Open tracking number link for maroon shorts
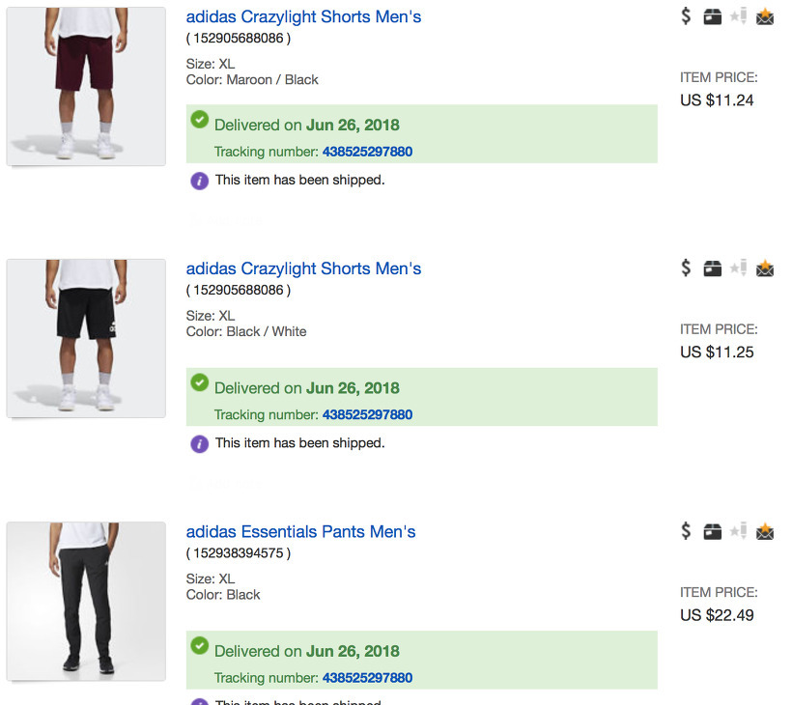Image resolution: width=792 pixels, height=705 pixels. point(367,152)
